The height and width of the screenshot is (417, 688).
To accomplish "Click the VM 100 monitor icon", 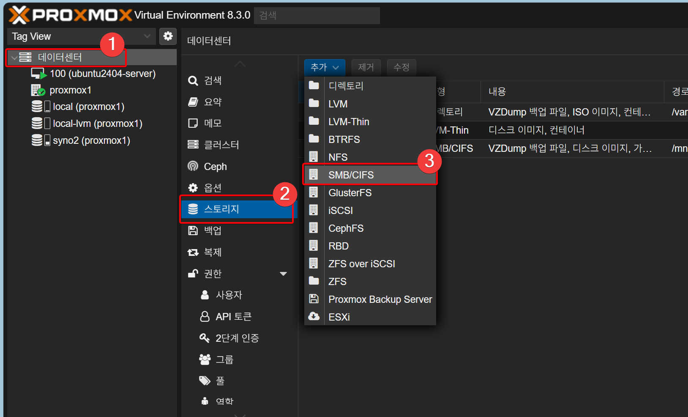I will pos(38,74).
